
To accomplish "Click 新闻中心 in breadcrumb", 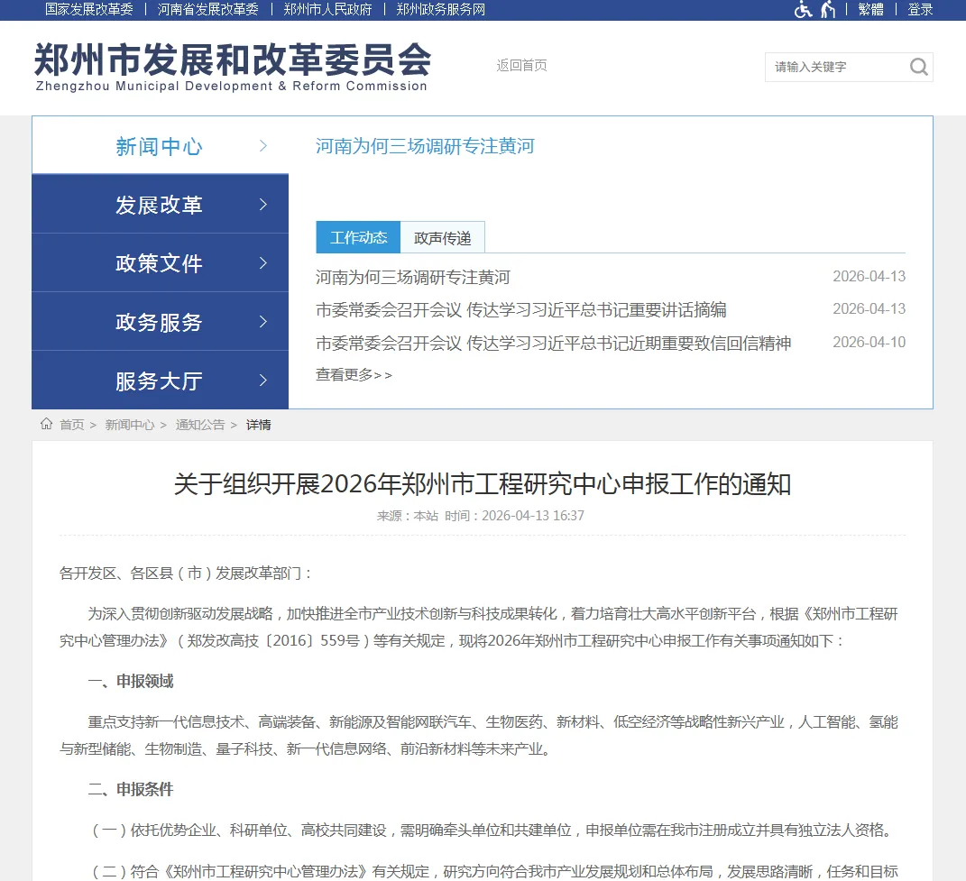I will tap(130, 425).
